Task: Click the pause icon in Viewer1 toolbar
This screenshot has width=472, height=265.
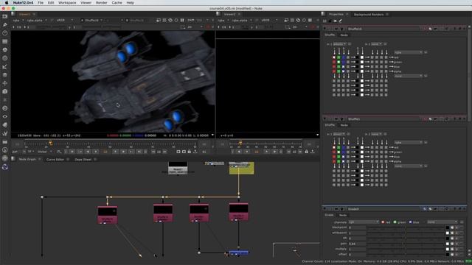Action: coord(182,21)
